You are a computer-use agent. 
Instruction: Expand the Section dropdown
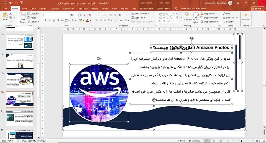coord(34,22)
